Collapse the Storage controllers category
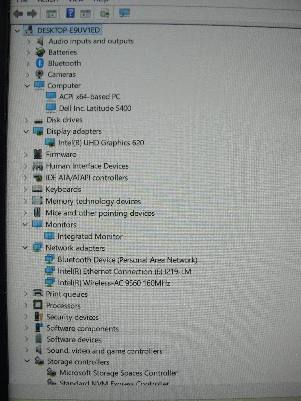 (27, 361)
